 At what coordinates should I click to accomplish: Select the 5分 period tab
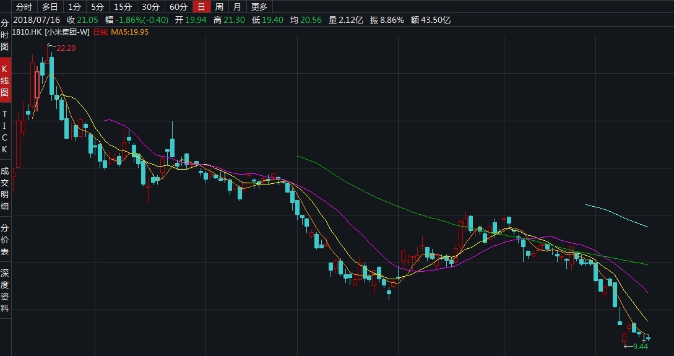coord(97,7)
